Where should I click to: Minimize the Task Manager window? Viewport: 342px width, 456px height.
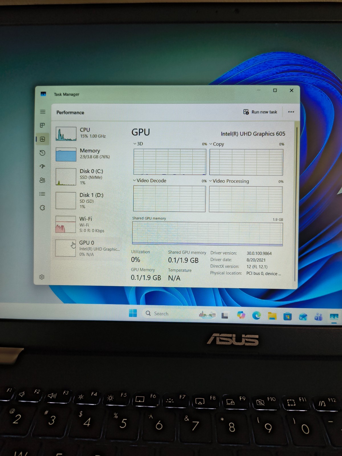pyautogui.click(x=259, y=90)
